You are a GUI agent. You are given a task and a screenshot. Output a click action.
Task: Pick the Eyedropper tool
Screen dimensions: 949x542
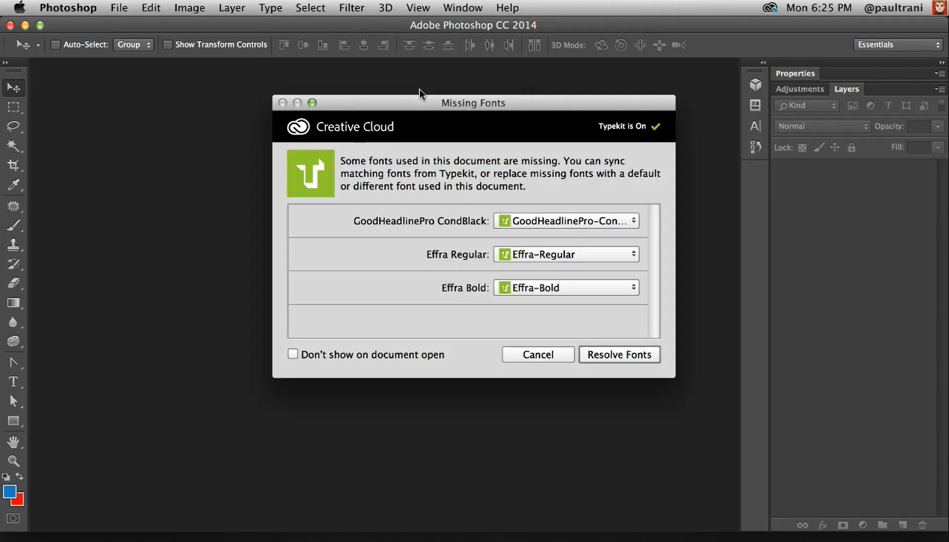point(13,185)
